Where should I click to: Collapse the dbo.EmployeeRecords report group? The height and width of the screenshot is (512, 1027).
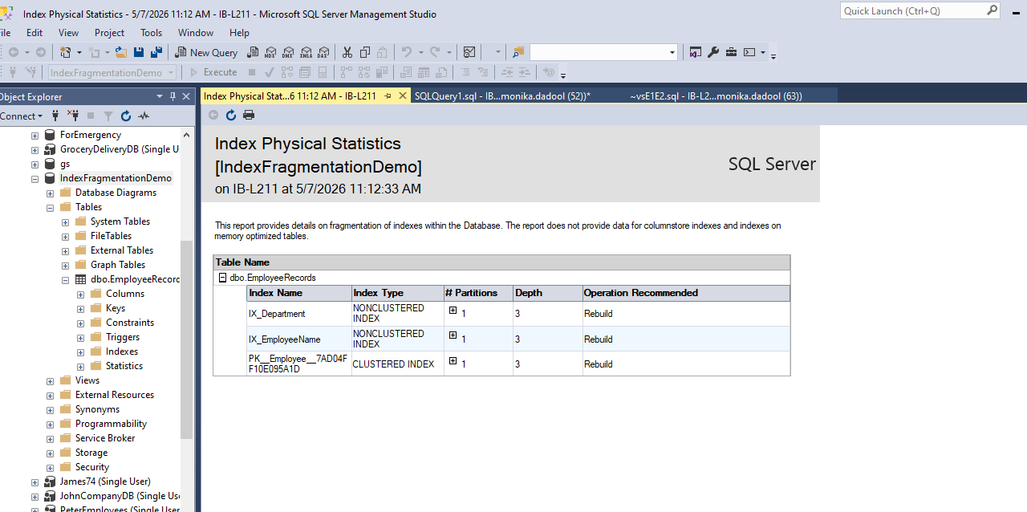pyautogui.click(x=222, y=278)
